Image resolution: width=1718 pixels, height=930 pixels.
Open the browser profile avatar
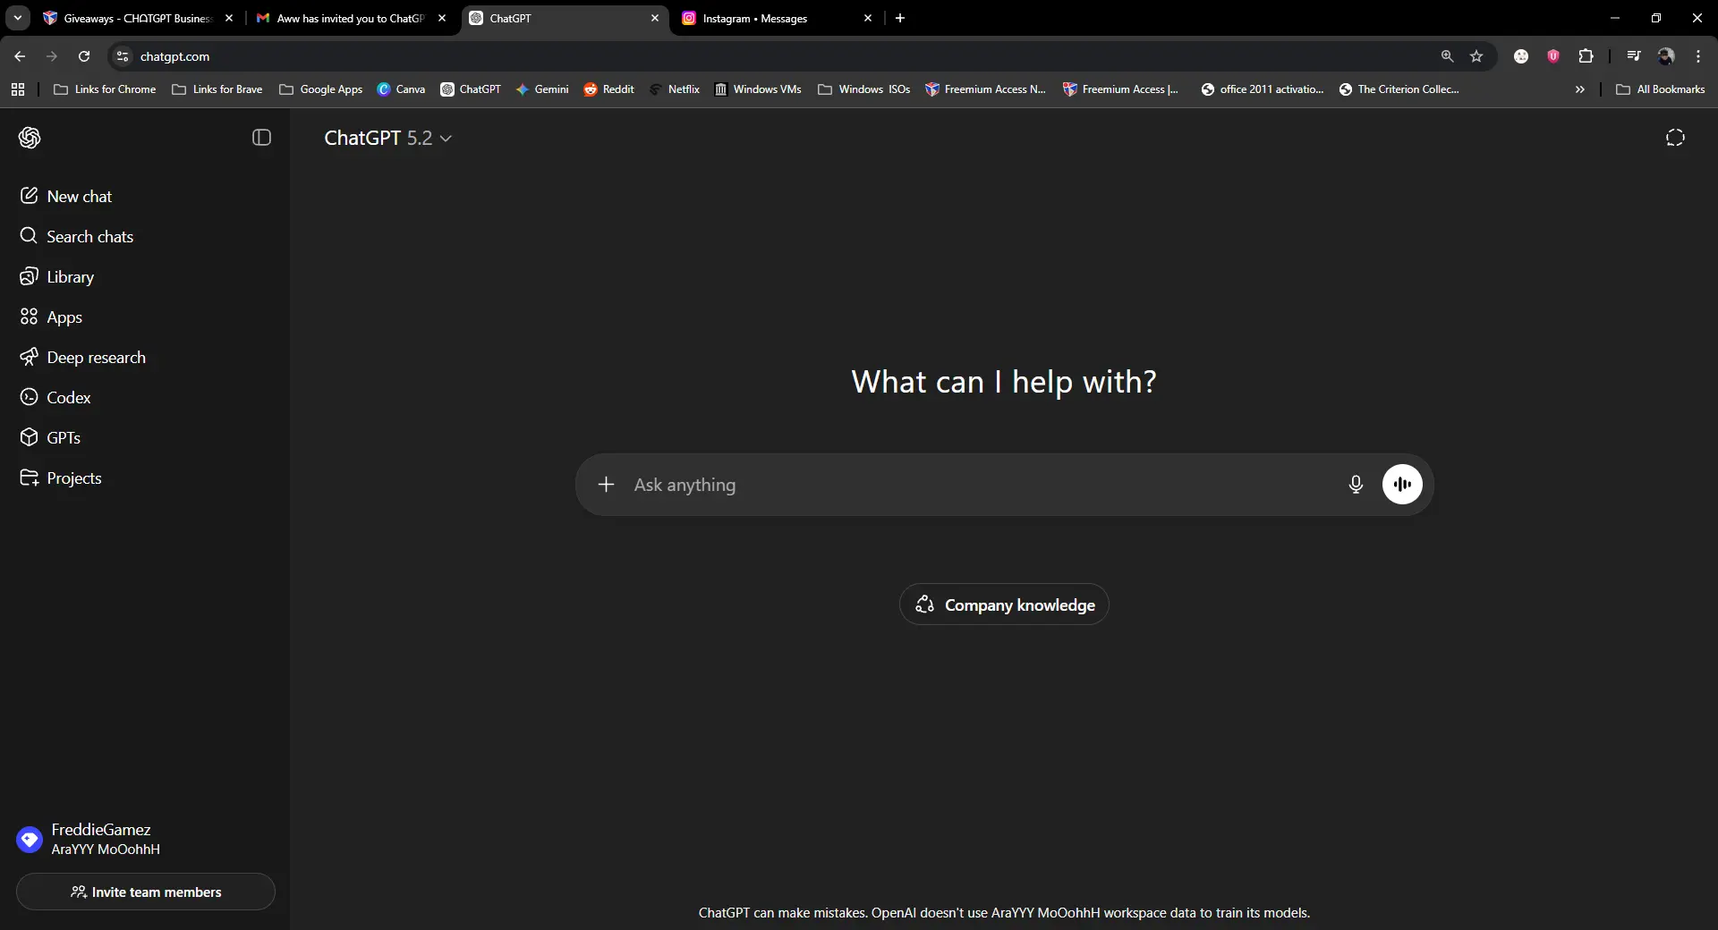1666,56
